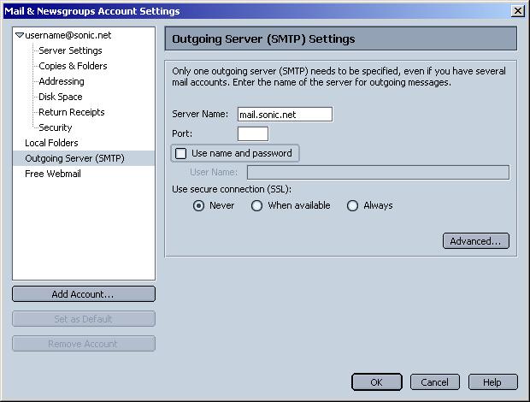530x402 pixels.
Task: Select the Never SSL radio option
Action: tap(199, 206)
